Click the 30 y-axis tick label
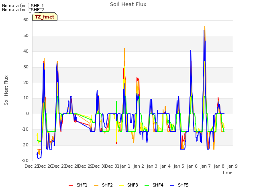257x193 pixels. pyautogui.click(x=26, y=67)
